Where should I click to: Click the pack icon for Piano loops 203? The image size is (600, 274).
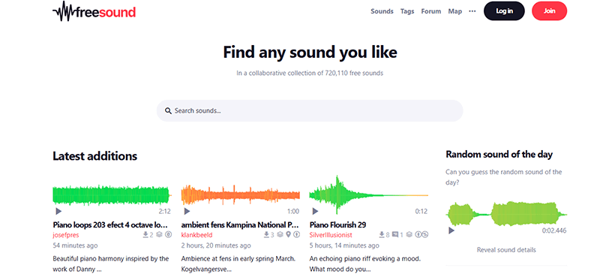(160, 234)
